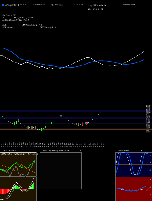Click the '(MGR) 61.6, 65.4, 15.6' ADX values
This screenshot has height=201, width=152.
coord(32,25)
